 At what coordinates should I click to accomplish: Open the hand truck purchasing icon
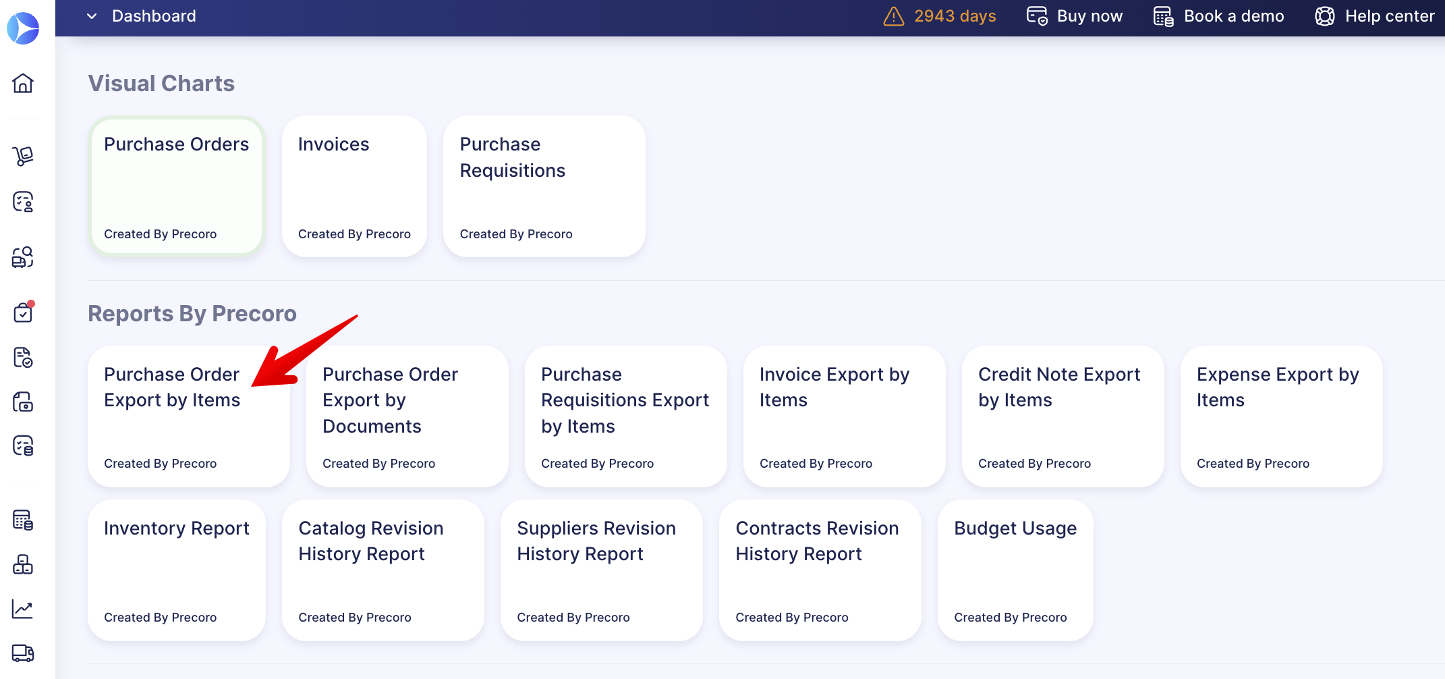tap(23, 156)
